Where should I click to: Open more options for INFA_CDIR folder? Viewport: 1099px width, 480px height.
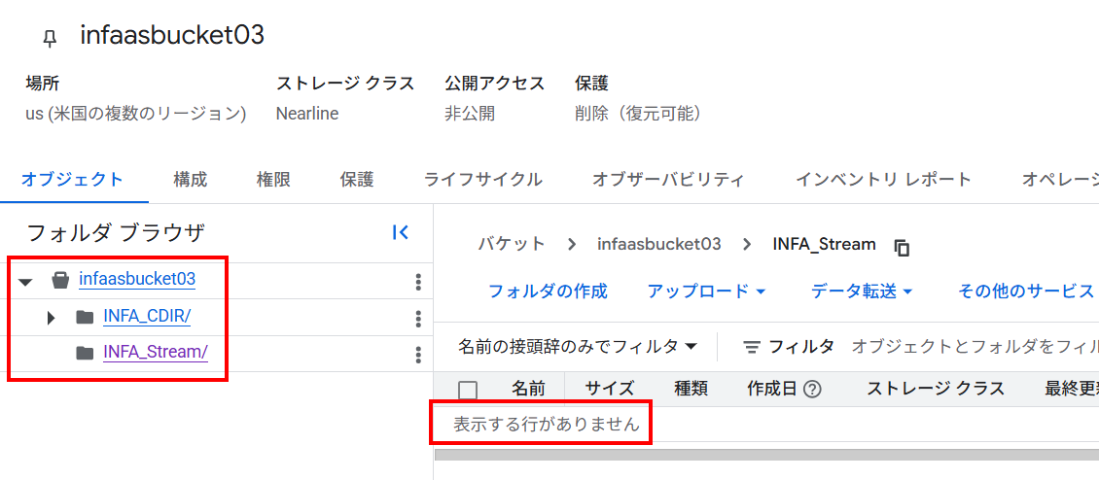(418, 318)
